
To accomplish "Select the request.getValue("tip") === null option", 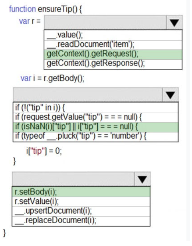I will coord(95,118).
